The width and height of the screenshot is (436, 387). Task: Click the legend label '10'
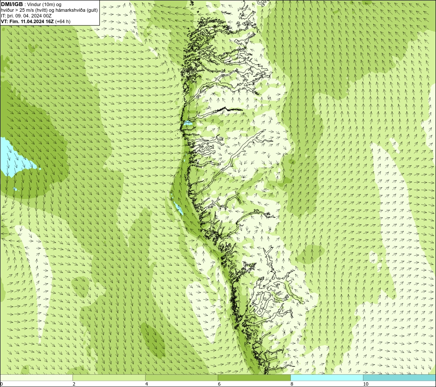366,384
